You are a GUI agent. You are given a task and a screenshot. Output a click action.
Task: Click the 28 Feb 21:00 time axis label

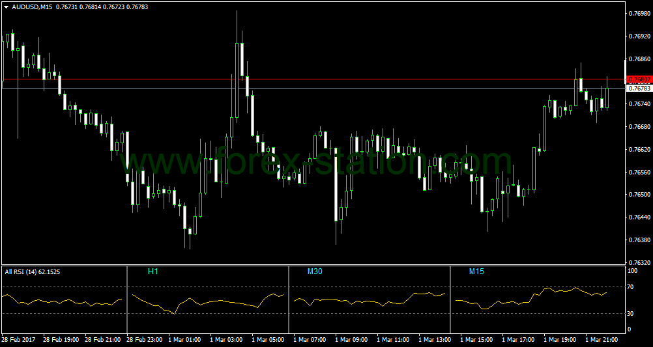tap(102, 339)
